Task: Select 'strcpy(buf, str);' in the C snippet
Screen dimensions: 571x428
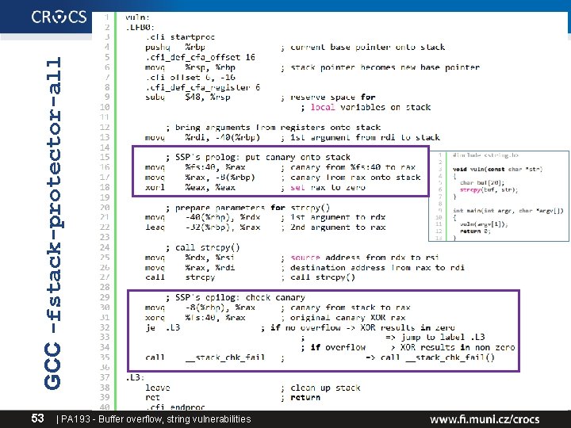Action: (x=489, y=189)
